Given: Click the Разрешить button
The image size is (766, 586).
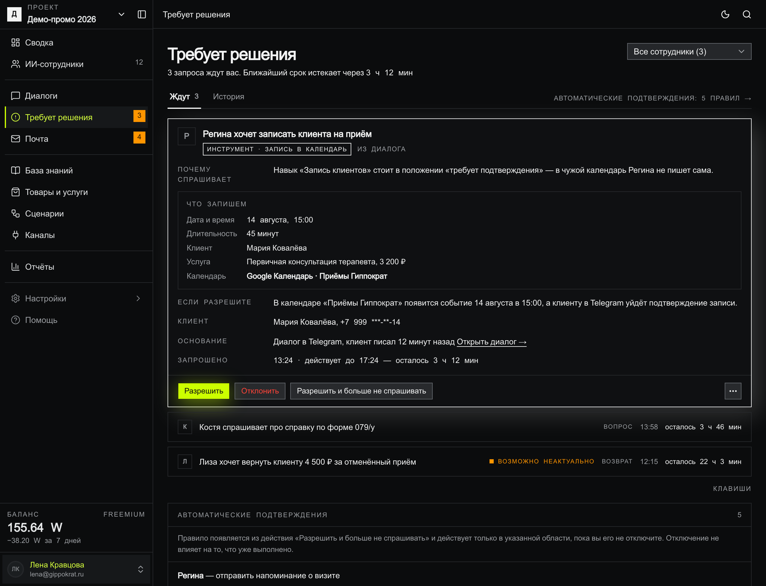Looking at the screenshot, I should pyautogui.click(x=203, y=391).
